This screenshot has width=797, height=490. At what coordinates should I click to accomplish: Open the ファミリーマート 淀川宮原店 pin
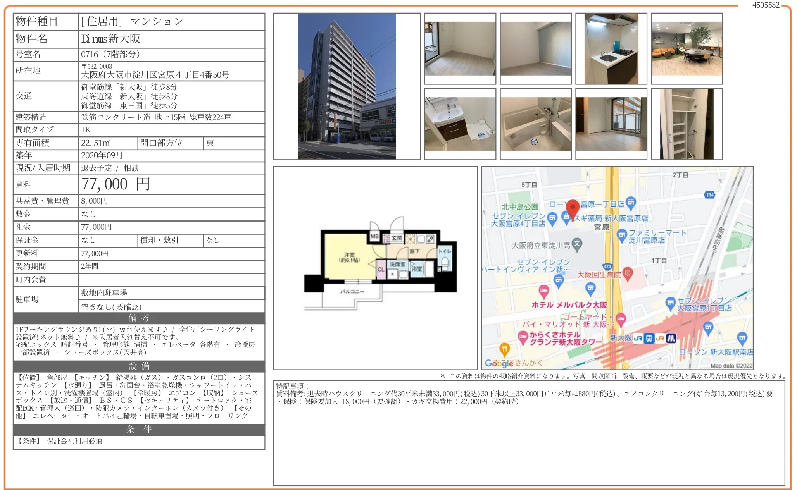tap(622, 235)
